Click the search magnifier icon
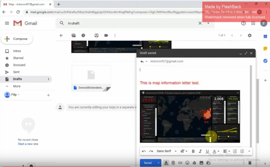Viewport: 270px width, 167px height. (x=62, y=23)
